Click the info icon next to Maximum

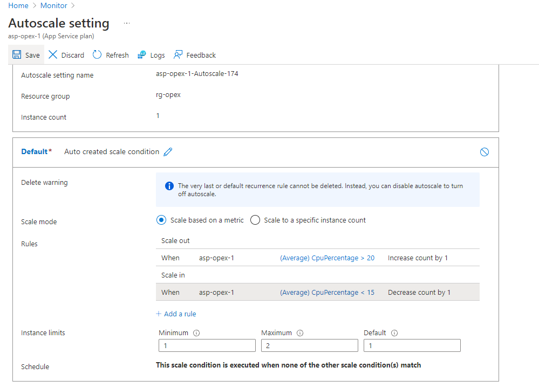[300, 333]
